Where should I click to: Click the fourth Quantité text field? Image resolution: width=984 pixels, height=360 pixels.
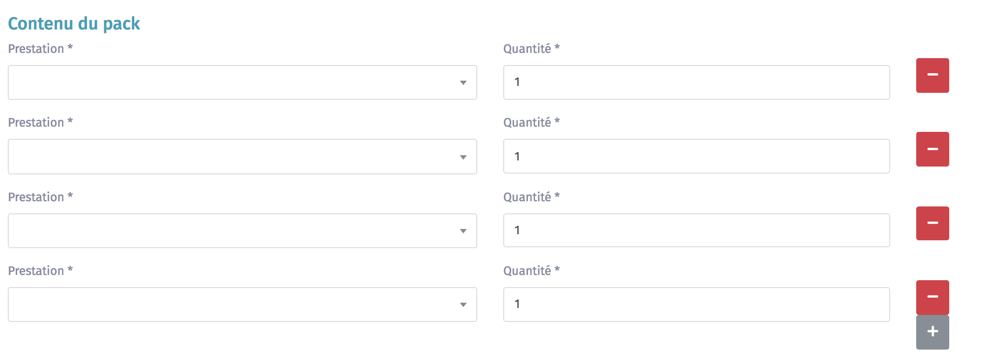(x=696, y=304)
